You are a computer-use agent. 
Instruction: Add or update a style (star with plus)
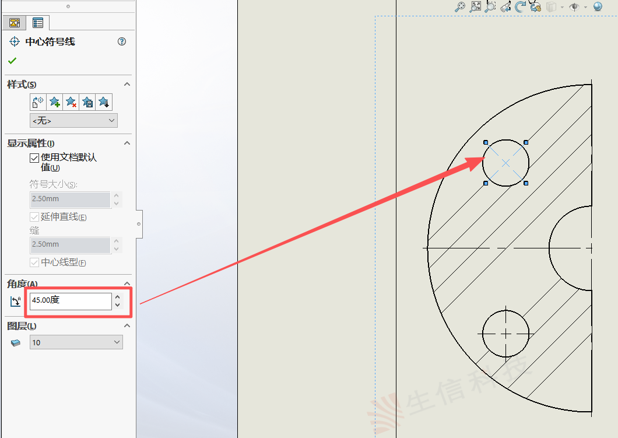54,102
